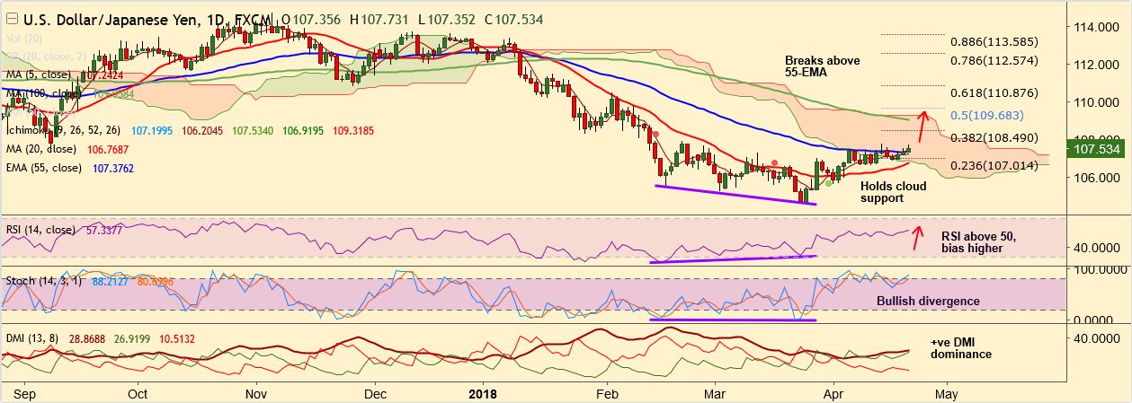Screen dimensions: 1132x403
Task: Click the 106.000 price scale label
Action: coord(1097,178)
